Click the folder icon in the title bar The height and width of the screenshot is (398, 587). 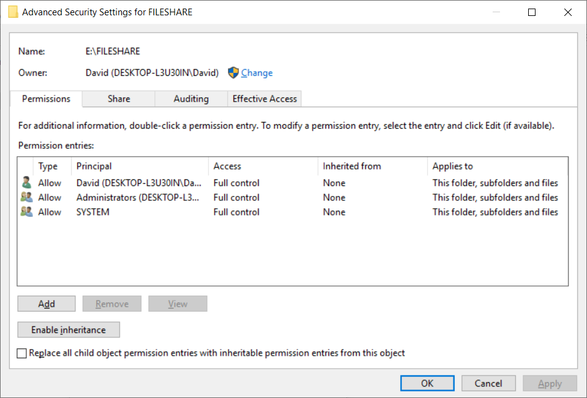[x=13, y=12]
